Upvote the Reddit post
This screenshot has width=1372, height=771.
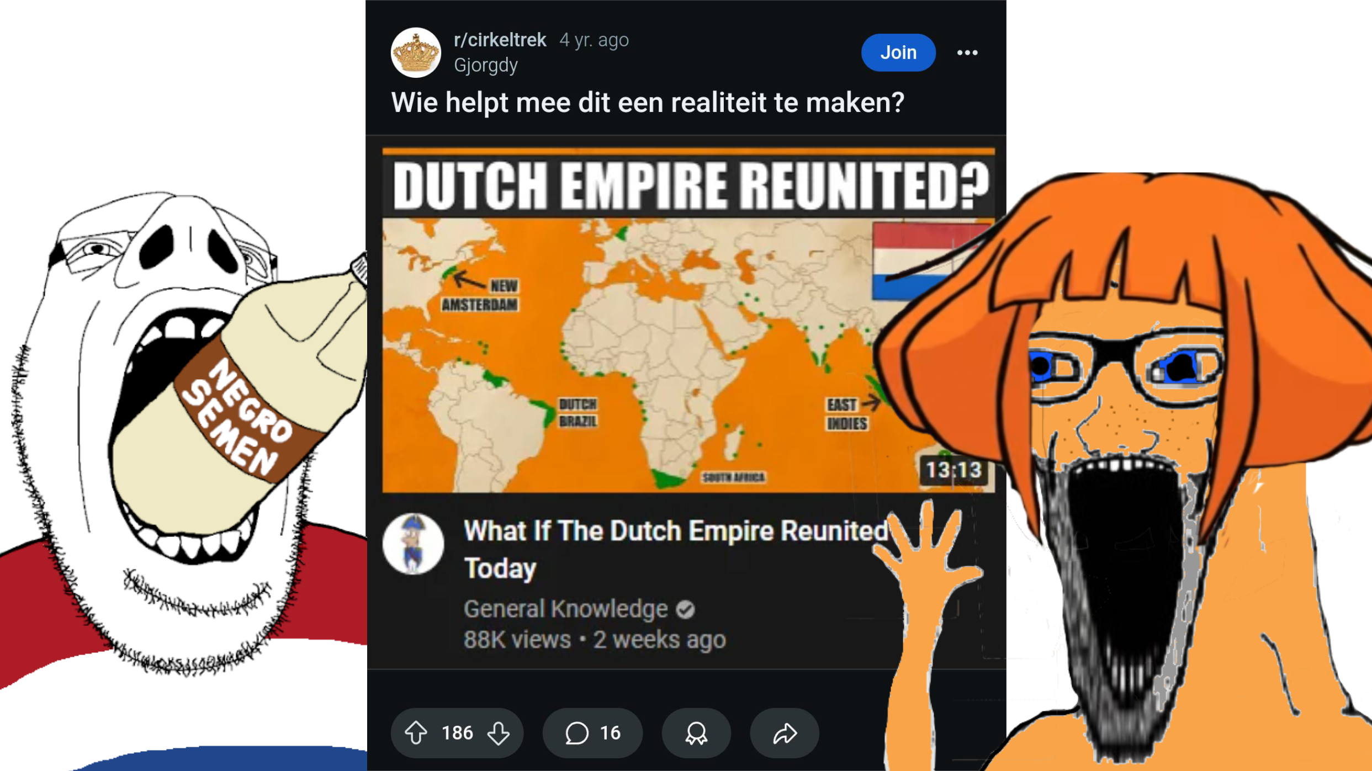point(416,733)
